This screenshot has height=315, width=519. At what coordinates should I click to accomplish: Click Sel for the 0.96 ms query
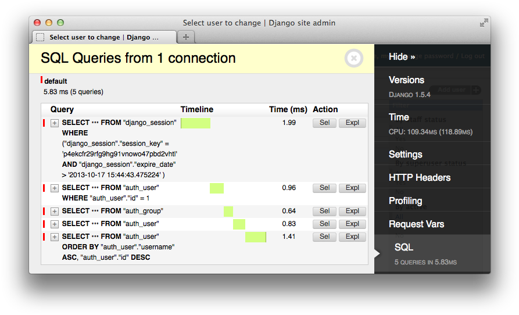click(324, 188)
